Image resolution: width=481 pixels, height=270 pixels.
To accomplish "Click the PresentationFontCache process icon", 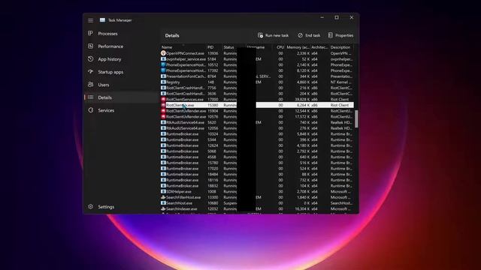I will point(163,76).
